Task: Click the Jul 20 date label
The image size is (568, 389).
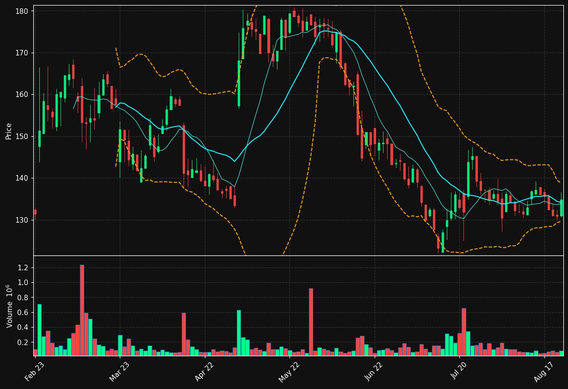Action: click(459, 371)
